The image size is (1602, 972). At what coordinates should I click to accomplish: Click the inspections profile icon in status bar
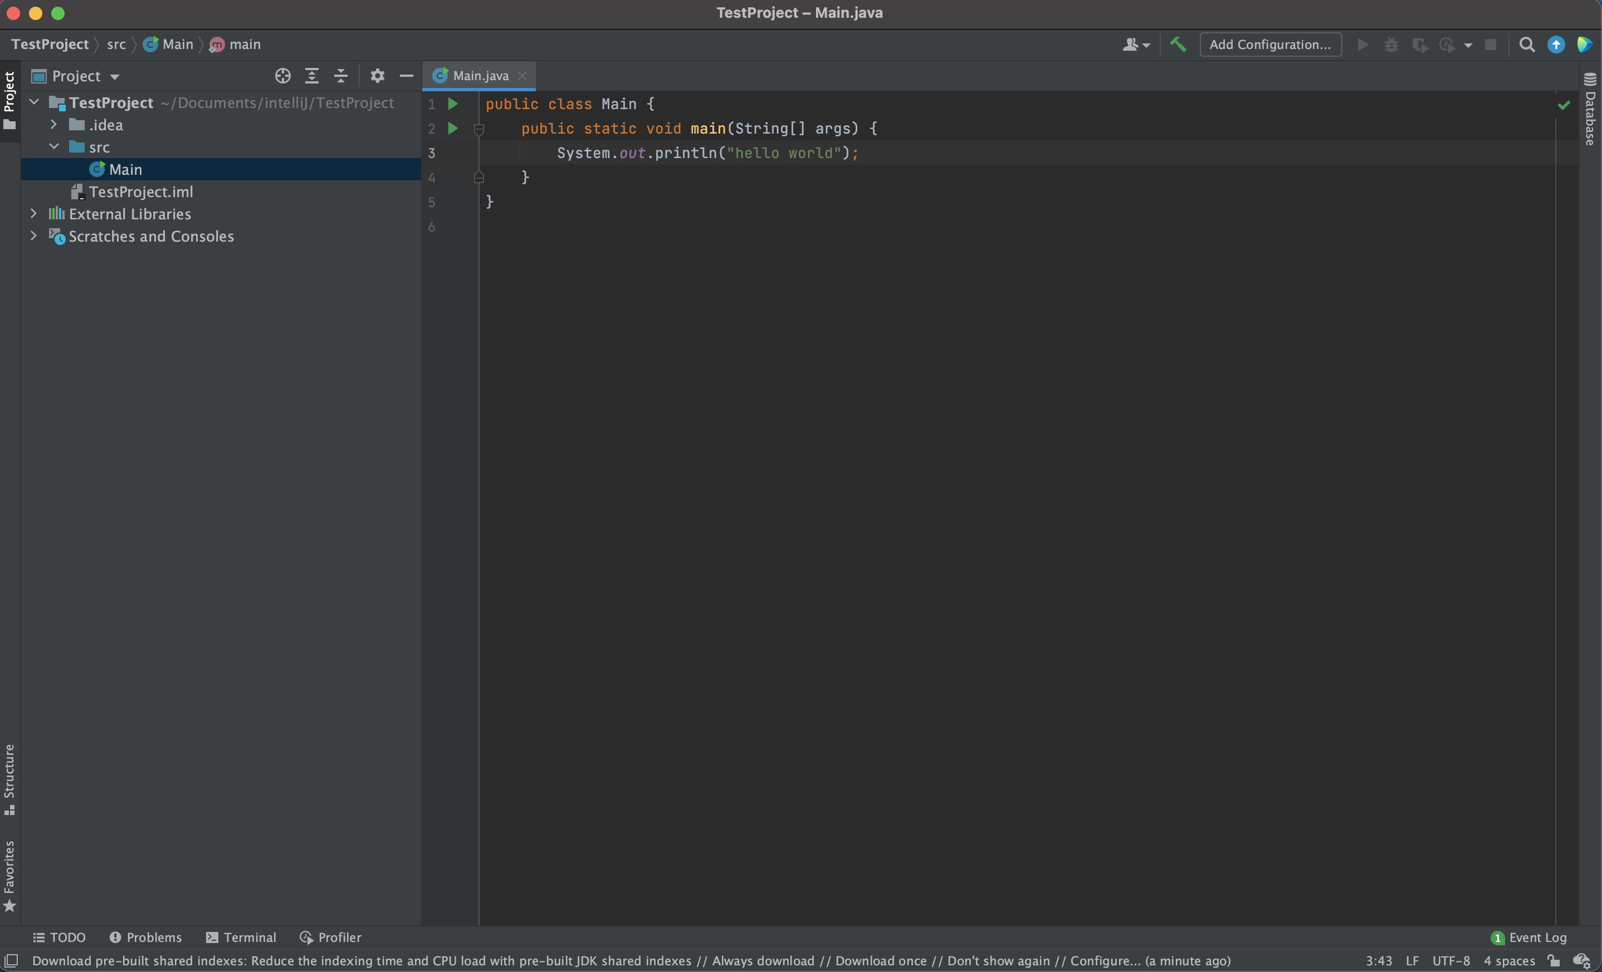pyautogui.click(x=1582, y=960)
